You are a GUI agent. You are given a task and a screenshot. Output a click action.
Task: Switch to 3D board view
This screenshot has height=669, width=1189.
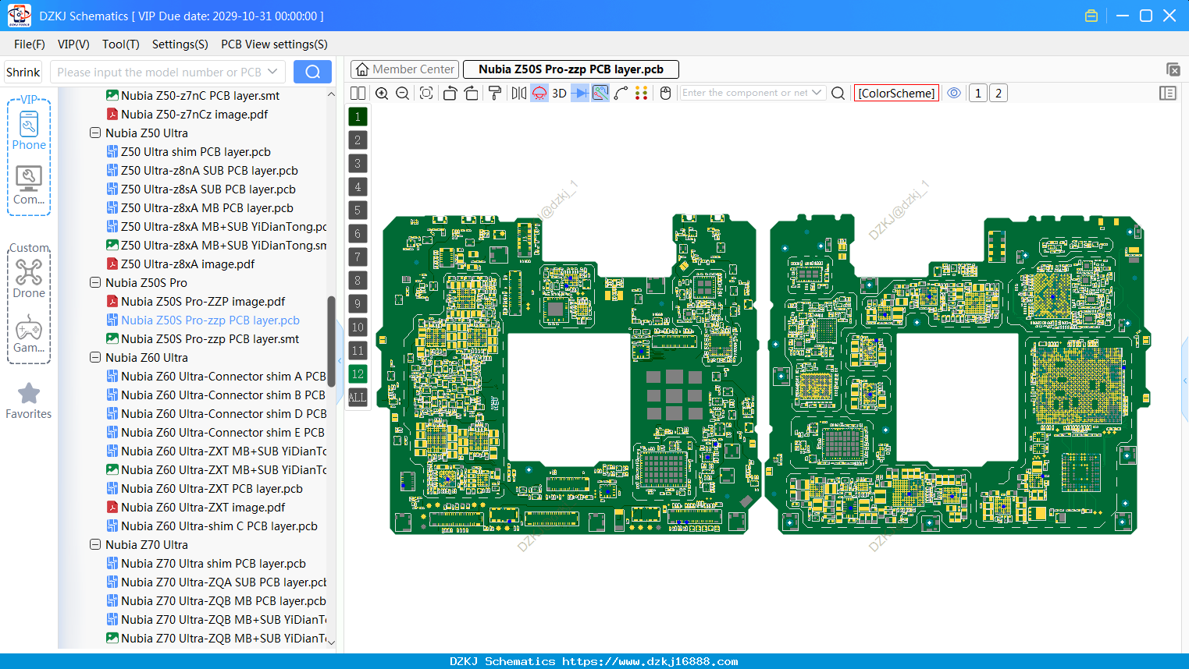560,93
